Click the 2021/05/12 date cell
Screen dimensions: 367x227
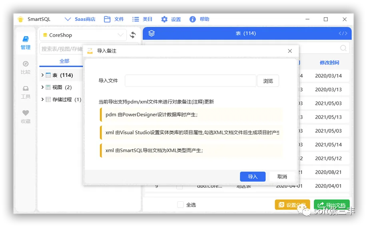pos(328,159)
